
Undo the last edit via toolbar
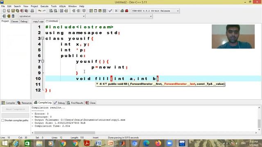(x=40, y=11)
